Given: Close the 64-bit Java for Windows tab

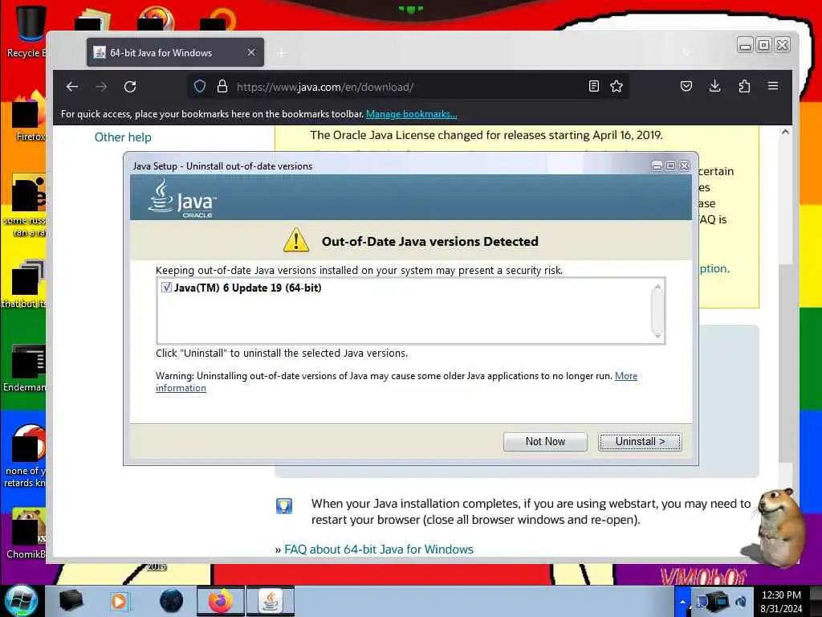Looking at the screenshot, I should 251,52.
